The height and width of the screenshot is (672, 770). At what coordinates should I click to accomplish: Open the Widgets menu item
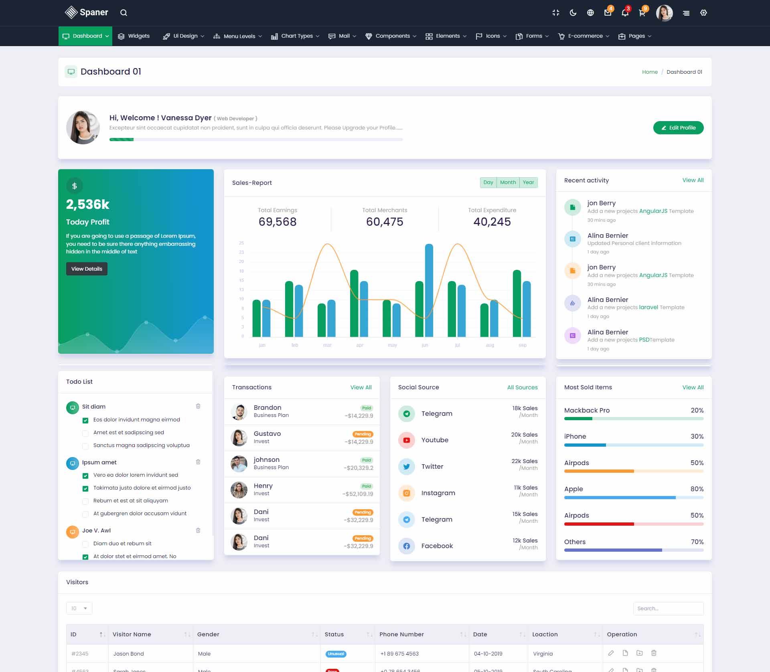(134, 36)
